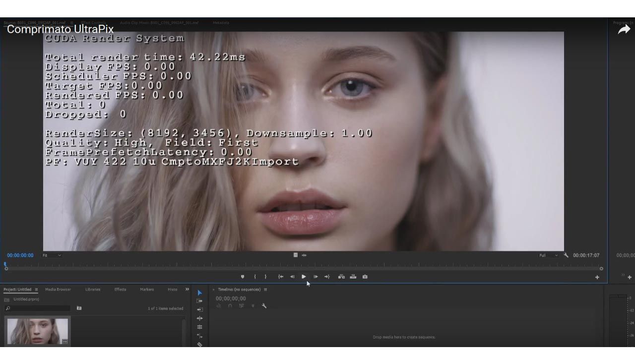Select the Track Select Forward tool
635x357 pixels.
point(199,301)
